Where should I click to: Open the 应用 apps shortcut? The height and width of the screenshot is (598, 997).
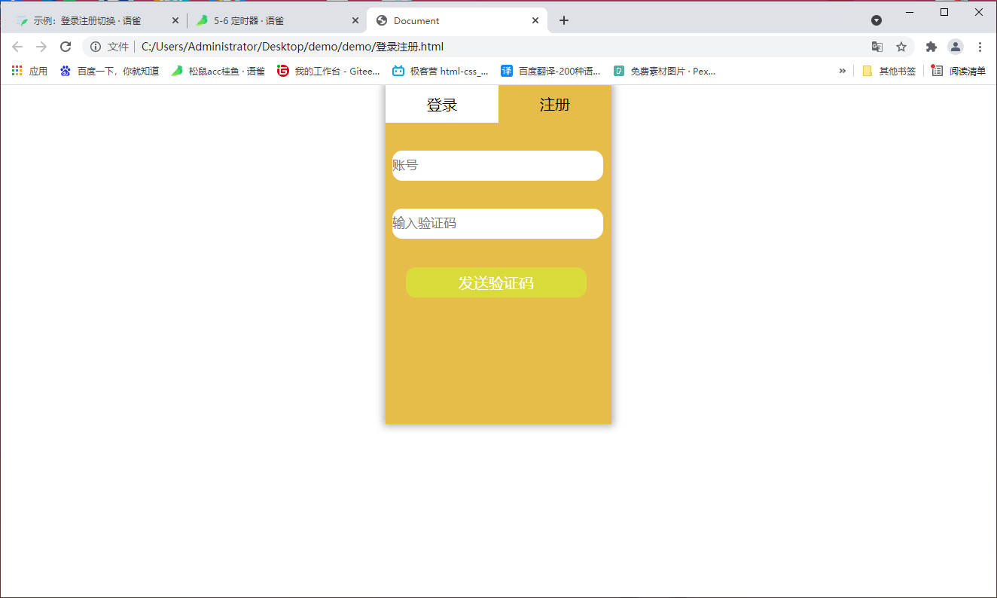coord(29,72)
